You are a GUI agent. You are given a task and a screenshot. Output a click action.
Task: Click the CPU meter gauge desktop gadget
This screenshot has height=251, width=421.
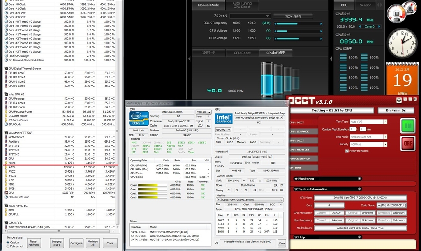pyautogui.click(x=401, y=11)
